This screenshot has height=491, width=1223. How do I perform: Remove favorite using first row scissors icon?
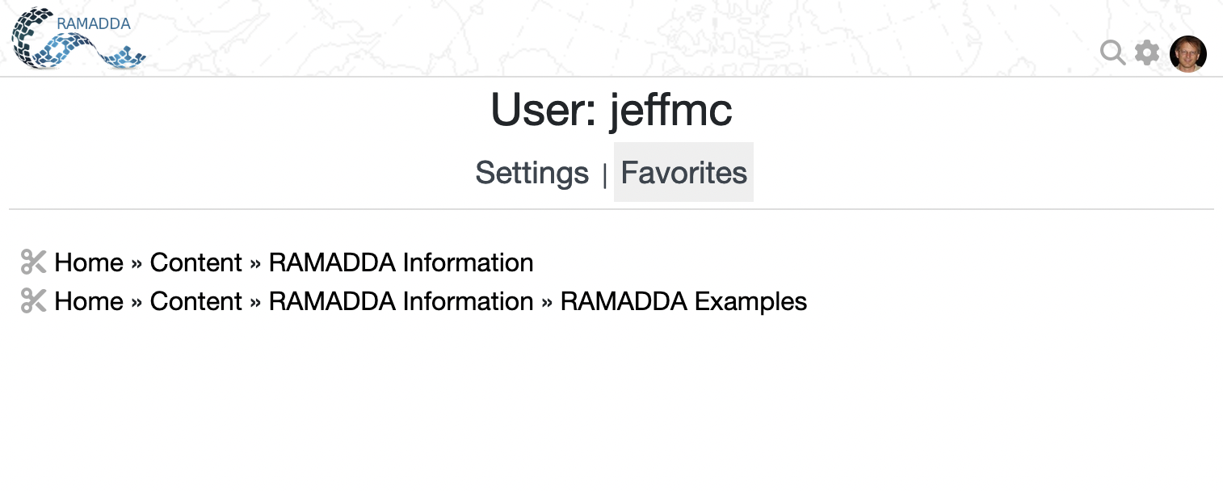(x=33, y=262)
